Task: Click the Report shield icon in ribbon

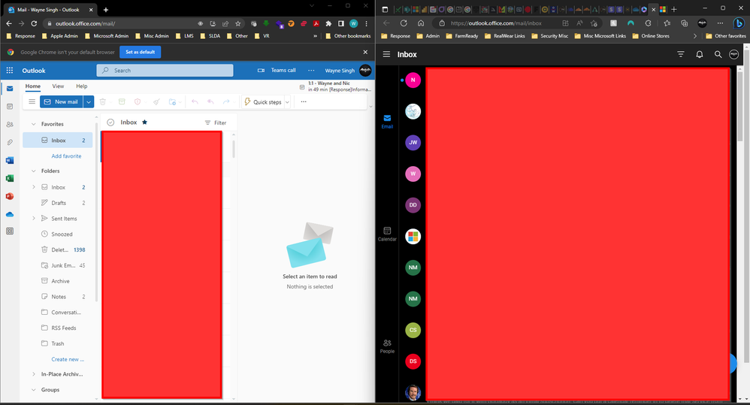Action: (x=138, y=102)
